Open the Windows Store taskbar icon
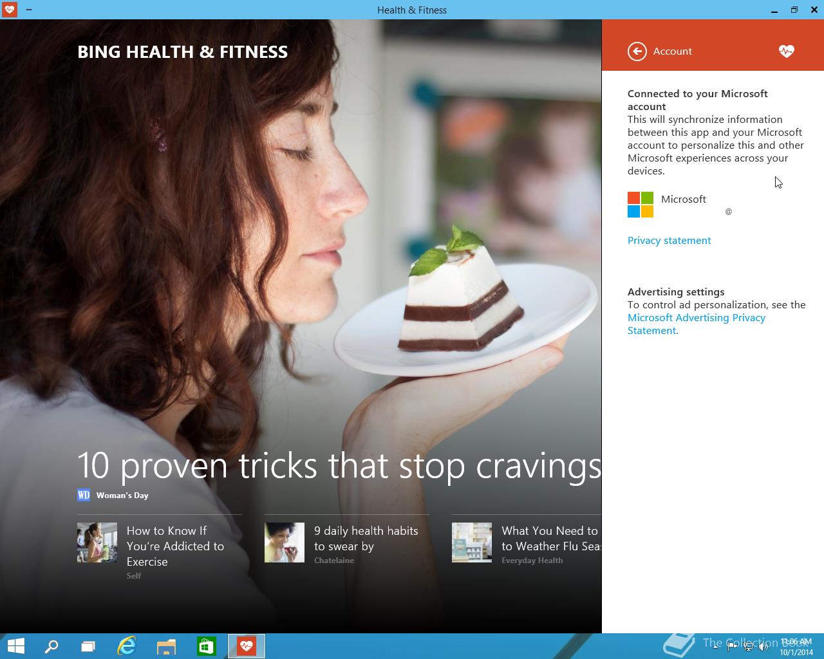 pyautogui.click(x=206, y=646)
